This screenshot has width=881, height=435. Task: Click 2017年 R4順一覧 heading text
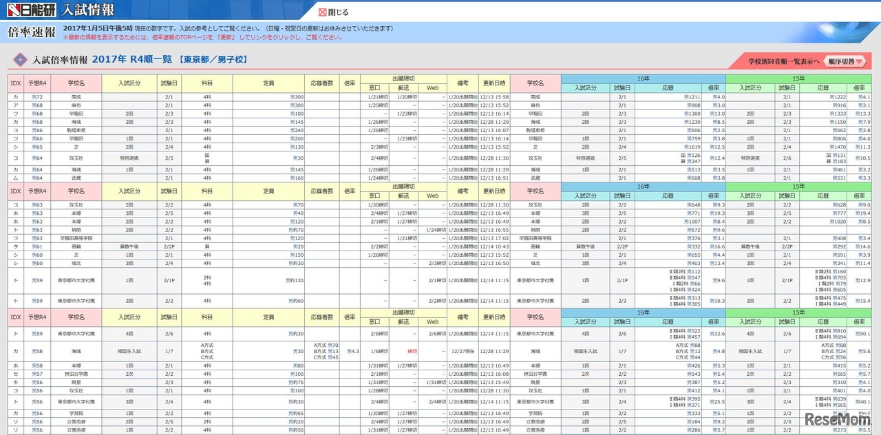132,60
